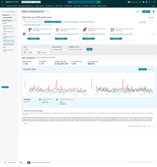157x167 pixels.
Task: Click the Feedback tab on left edge
Action: 5,87
